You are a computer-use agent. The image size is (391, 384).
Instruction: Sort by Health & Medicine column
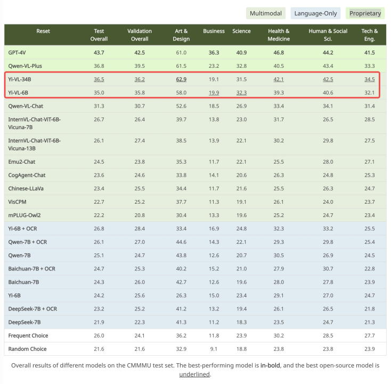(x=279, y=35)
